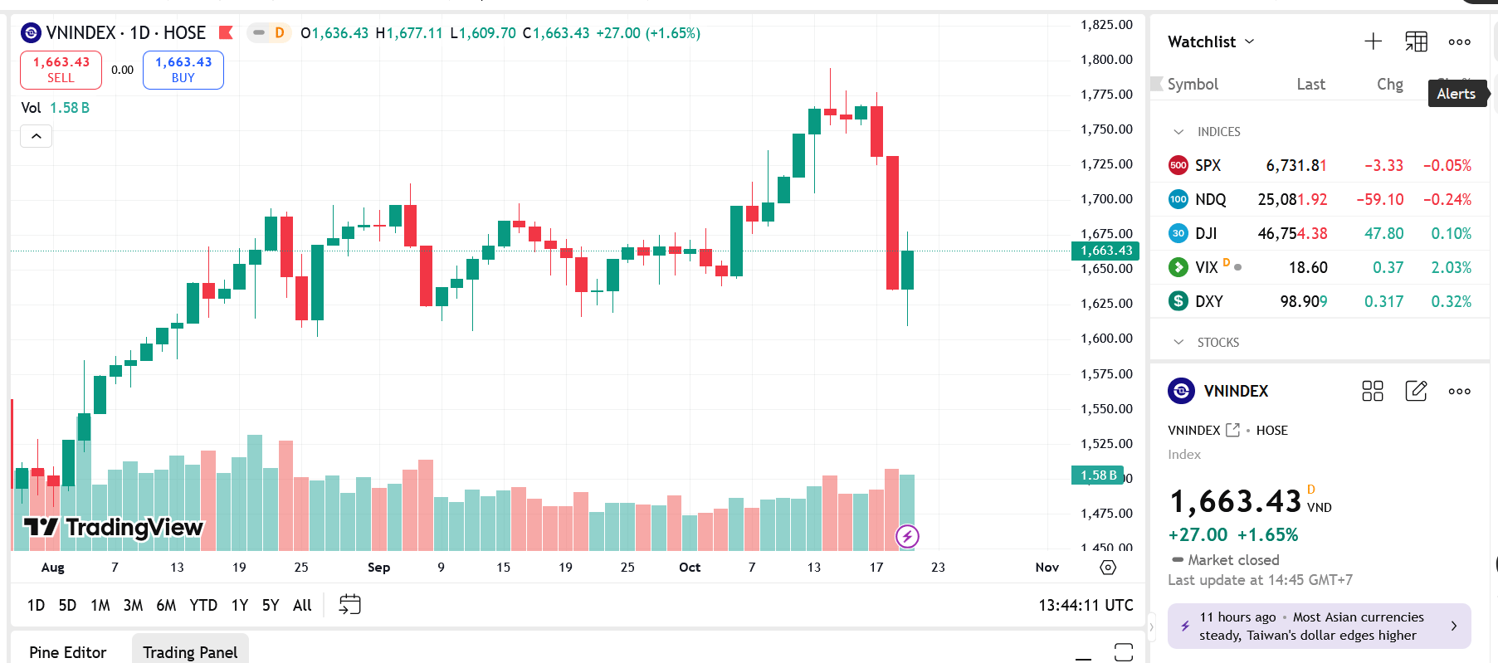Click the add symbol plus icon
This screenshot has width=1498, height=663.
[x=1373, y=41]
